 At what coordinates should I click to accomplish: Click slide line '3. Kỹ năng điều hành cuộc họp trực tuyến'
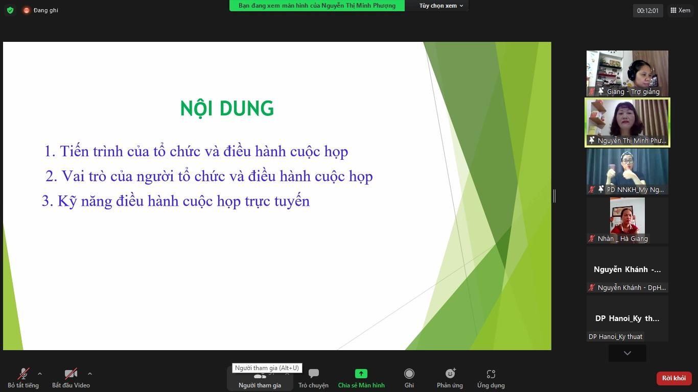tap(176, 201)
